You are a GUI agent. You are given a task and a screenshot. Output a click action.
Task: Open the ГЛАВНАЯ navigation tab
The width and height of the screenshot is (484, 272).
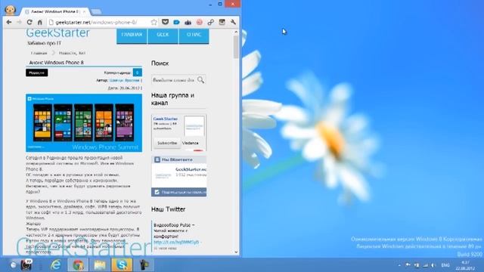(x=132, y=36)
